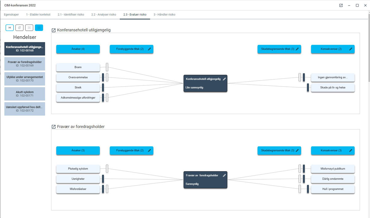Edit Fravær av foredragsholder center node pencil

[x=224, y=176]
